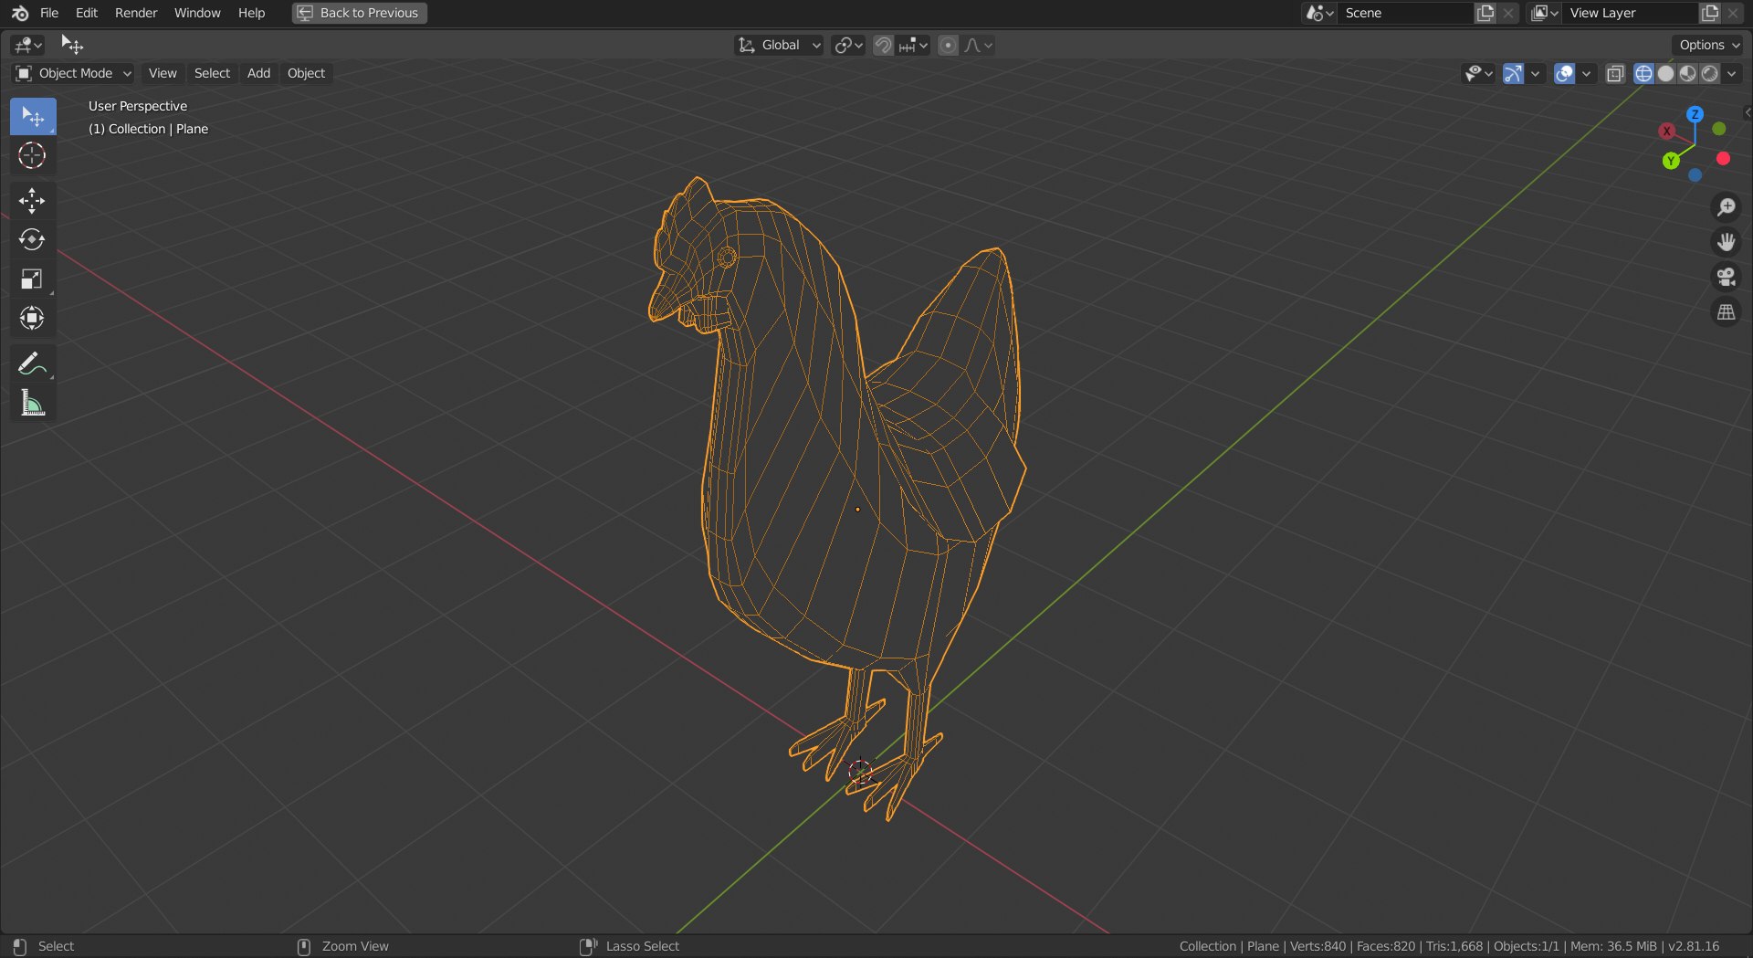Open the Help menu
Image resolution: width=1753 pixels, height=958 pixels.
251,13
